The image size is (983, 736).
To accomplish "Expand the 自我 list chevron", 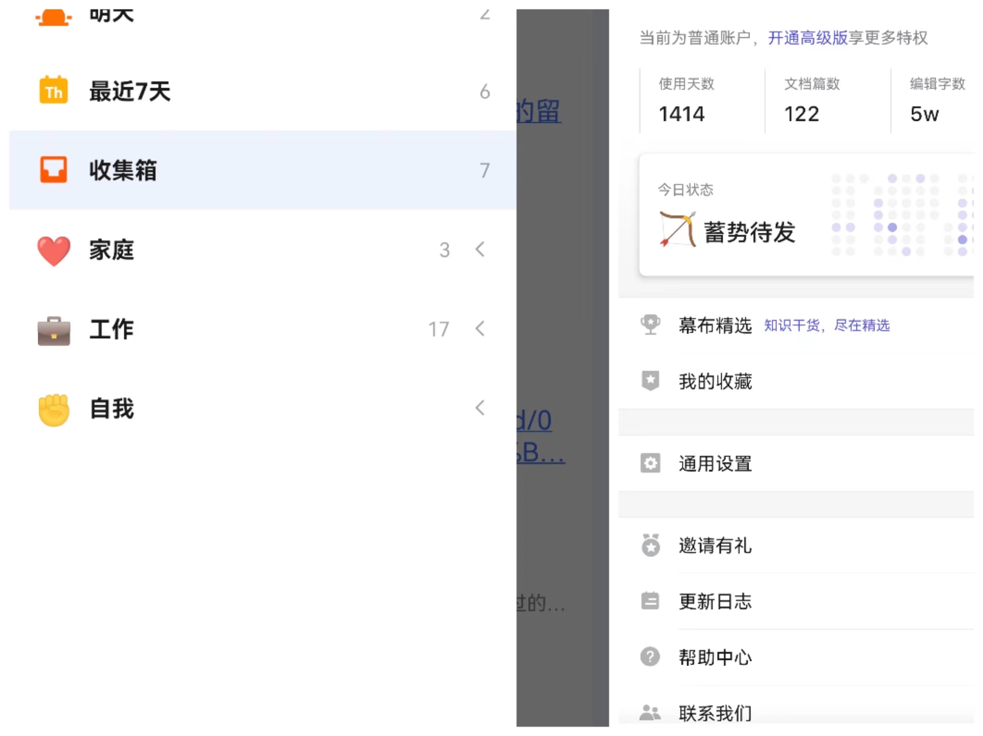I will point(481,409).
